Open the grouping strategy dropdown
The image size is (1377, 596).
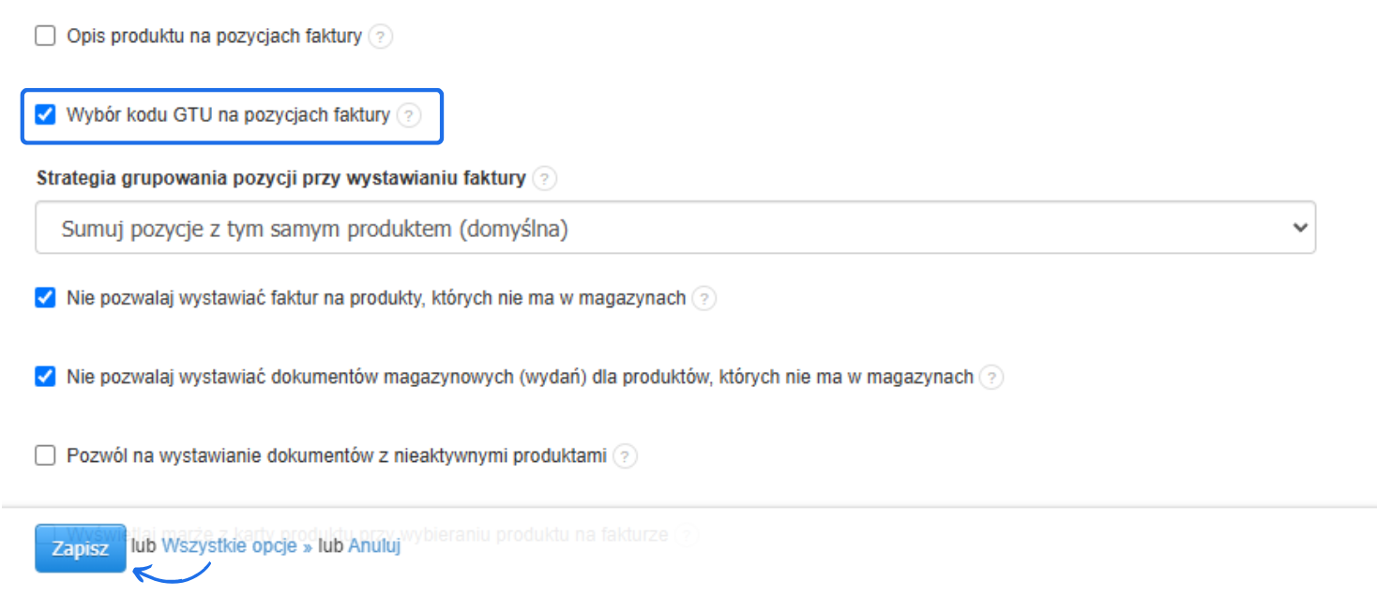point(675,226)
